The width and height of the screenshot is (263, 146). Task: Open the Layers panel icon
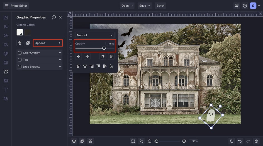click(x=74, y=141)
